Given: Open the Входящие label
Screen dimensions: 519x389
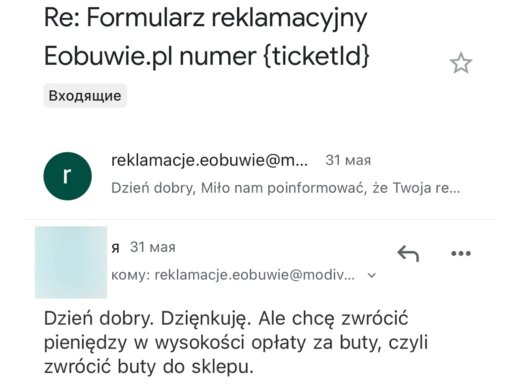Looking at the screenshot, I should (85, 96).
